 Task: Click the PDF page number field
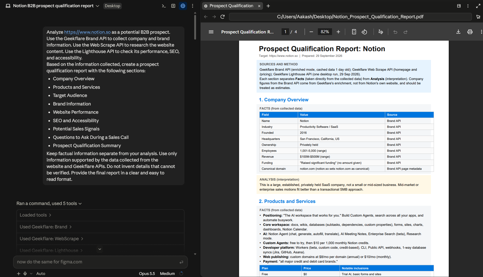pos(285,32)
